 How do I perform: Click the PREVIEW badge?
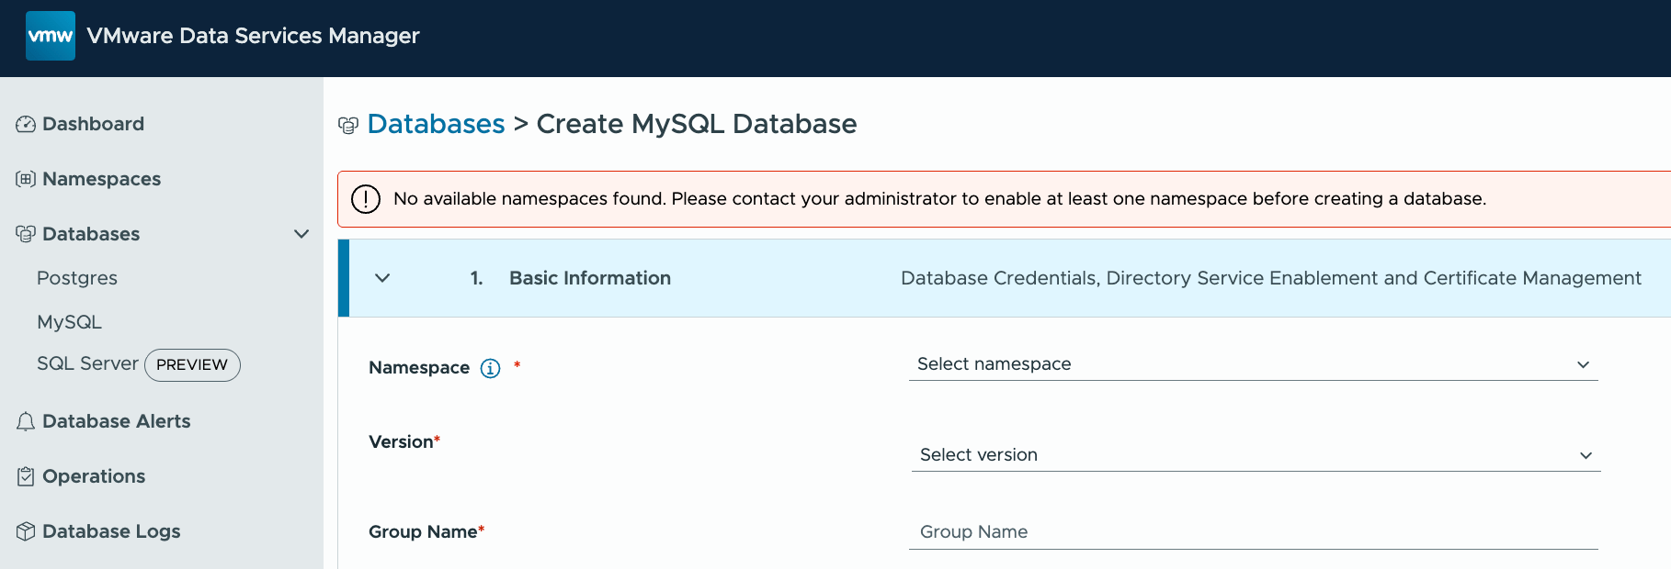click(192, 365)
